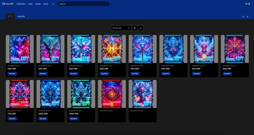The width and height of the screenshot is (254, 135).
Task: Click the MagicMint NFT #316 title text
Action: tap(106, 111)
